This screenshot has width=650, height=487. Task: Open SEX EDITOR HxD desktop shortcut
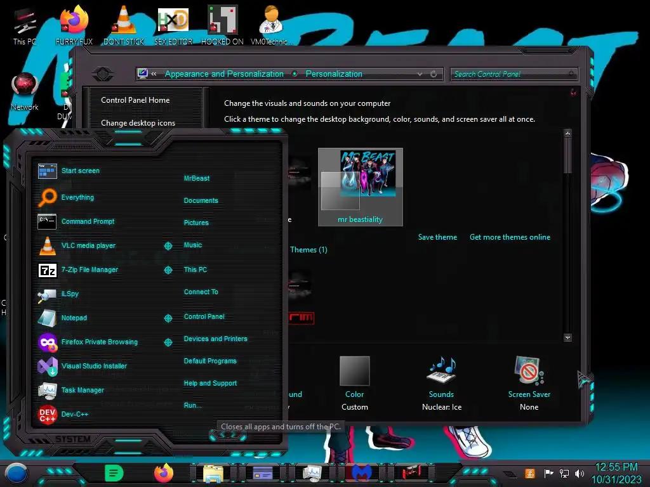point(173,25)
